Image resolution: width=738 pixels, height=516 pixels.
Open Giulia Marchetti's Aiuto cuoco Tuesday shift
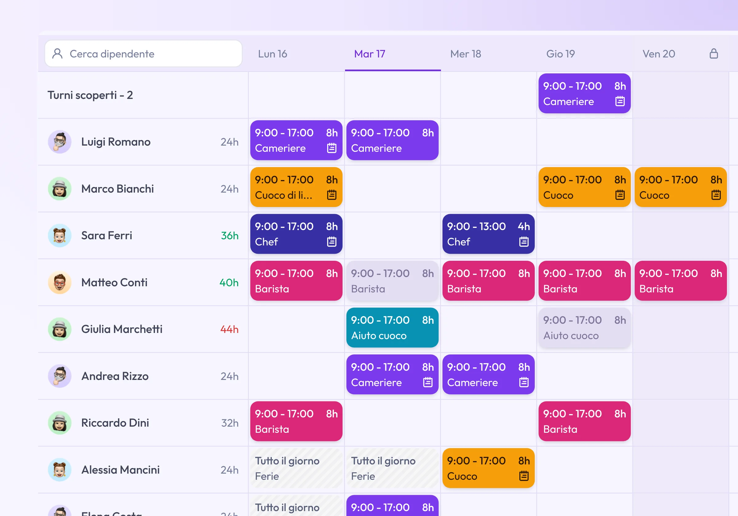392,328
